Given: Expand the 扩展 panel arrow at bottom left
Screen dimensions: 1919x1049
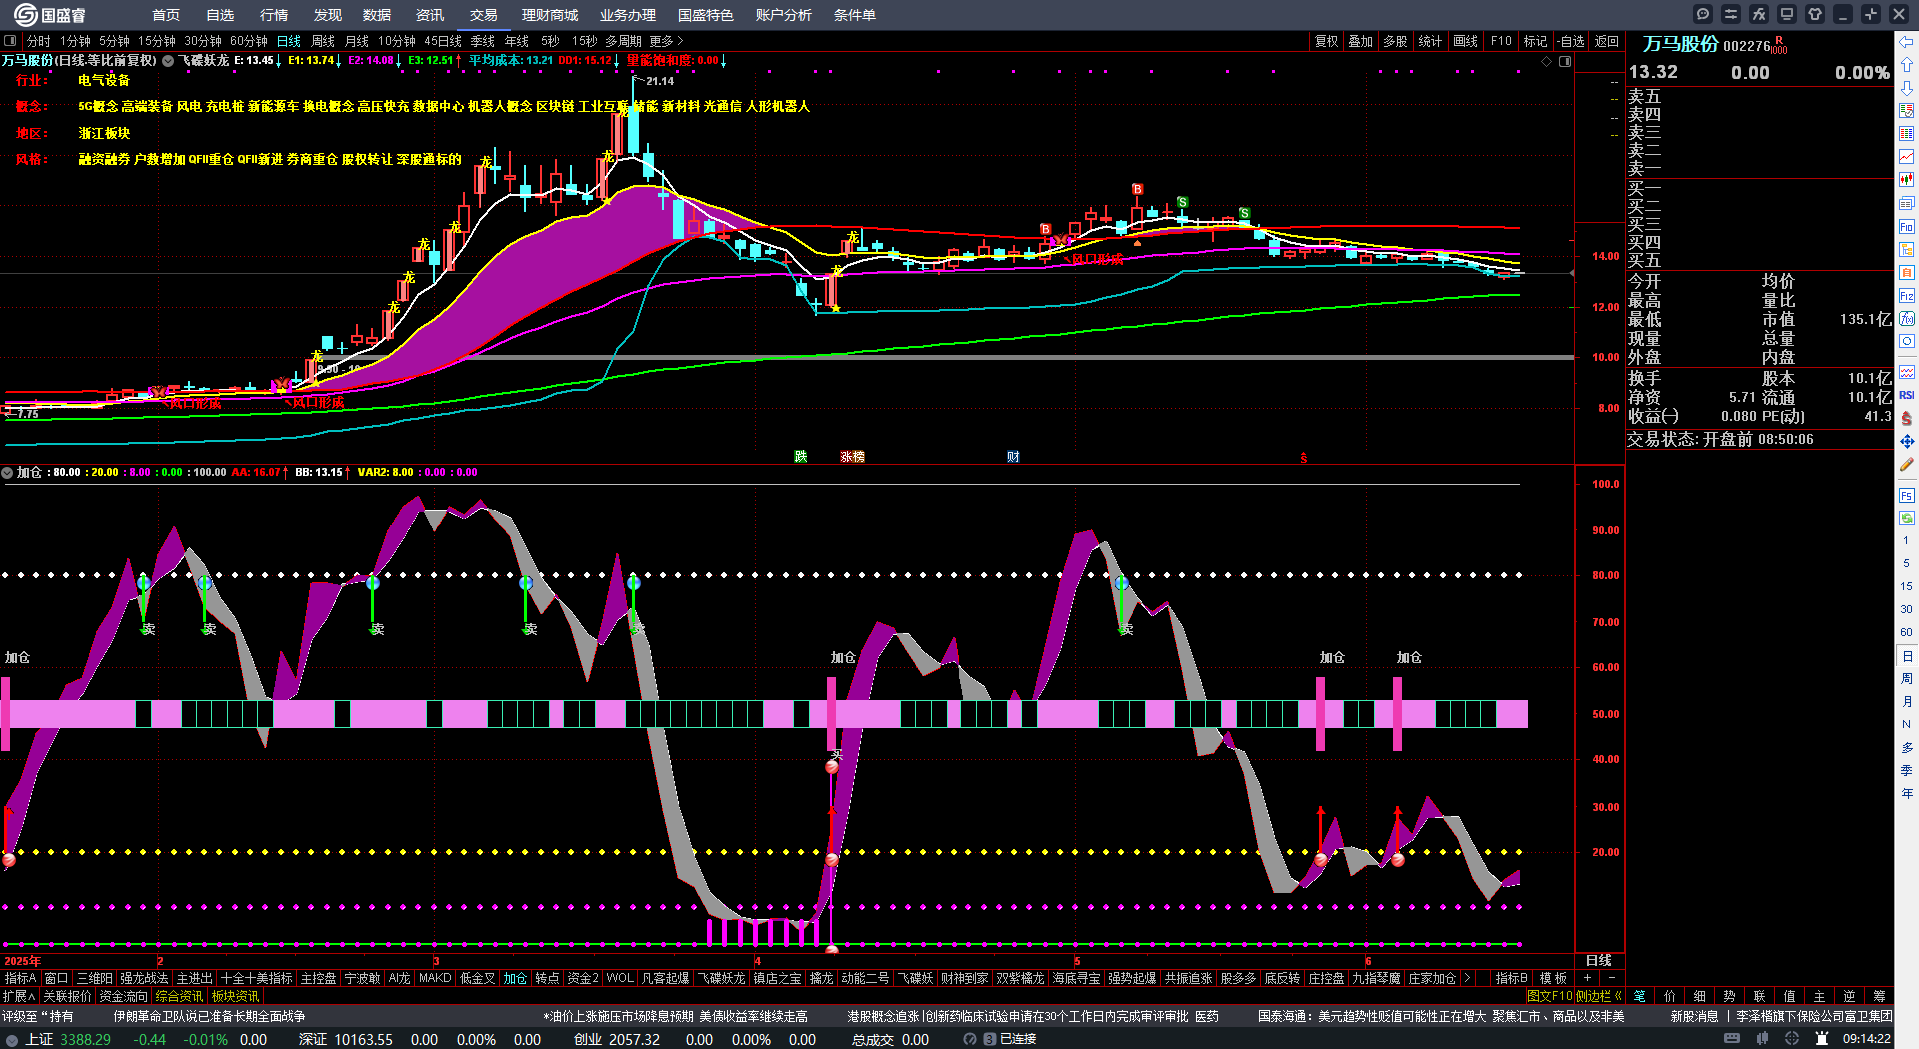Looking at the screenshot, I should [x=18, y=996].
